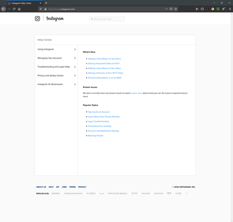This screenshot has height=222, width=233.
Task: Follow the 'Learn more' known issues link
Action: 137,93
